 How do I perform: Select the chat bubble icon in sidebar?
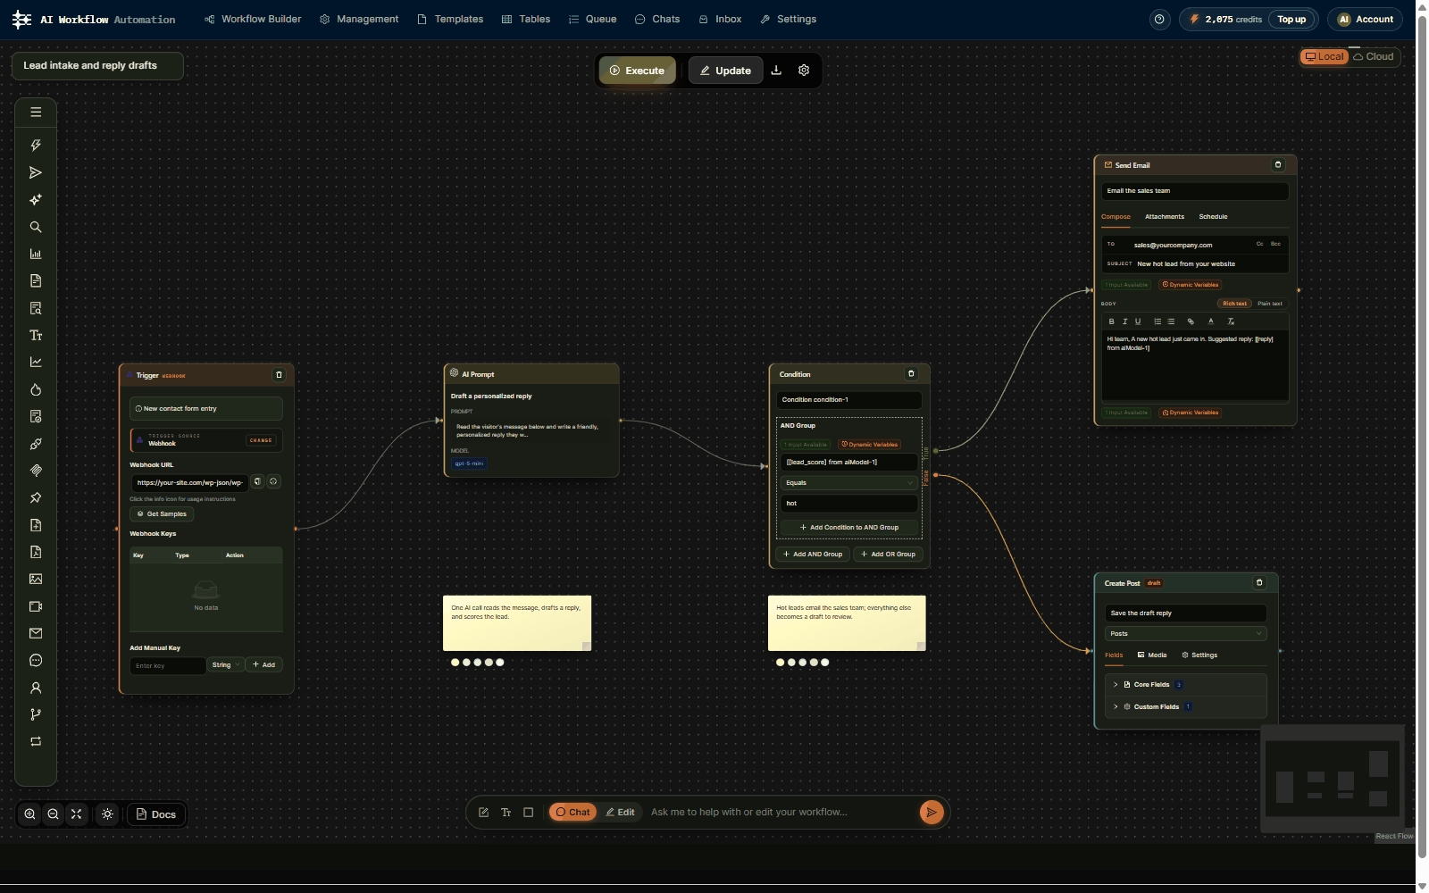coord(36,661)
